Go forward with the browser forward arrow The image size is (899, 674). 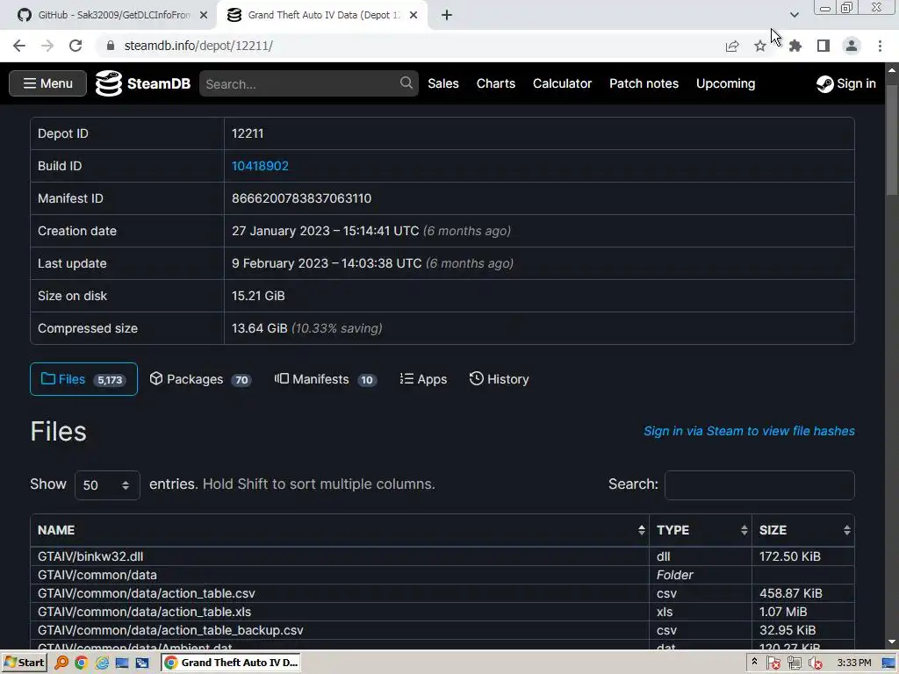(47, 46)
